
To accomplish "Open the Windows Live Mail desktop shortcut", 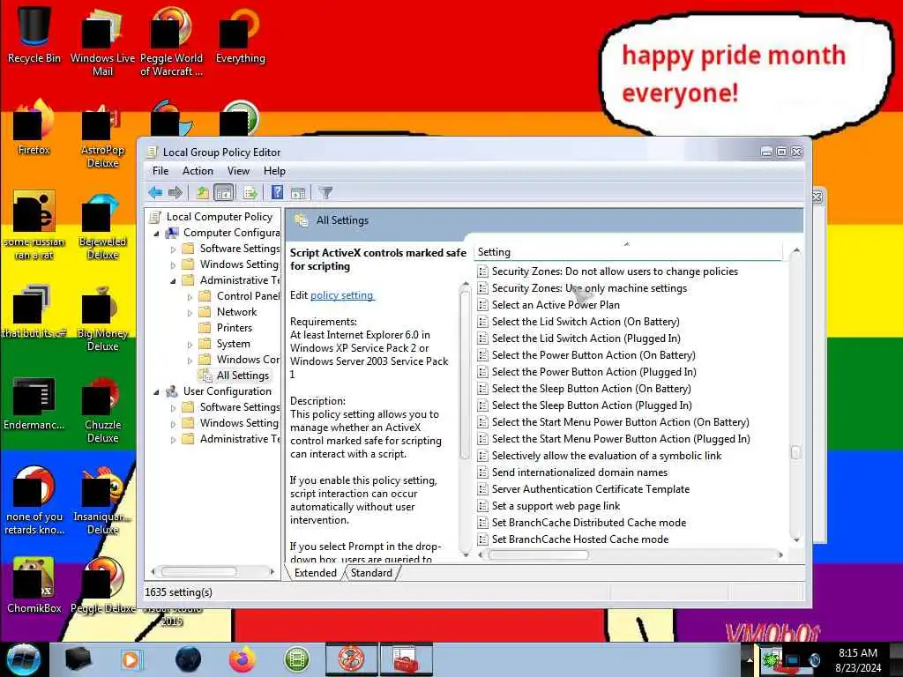I will [102, 41].
